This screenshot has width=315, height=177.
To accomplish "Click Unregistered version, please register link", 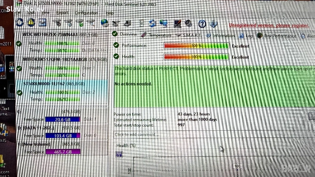I will pyautogui.click(x=269, y=25).
